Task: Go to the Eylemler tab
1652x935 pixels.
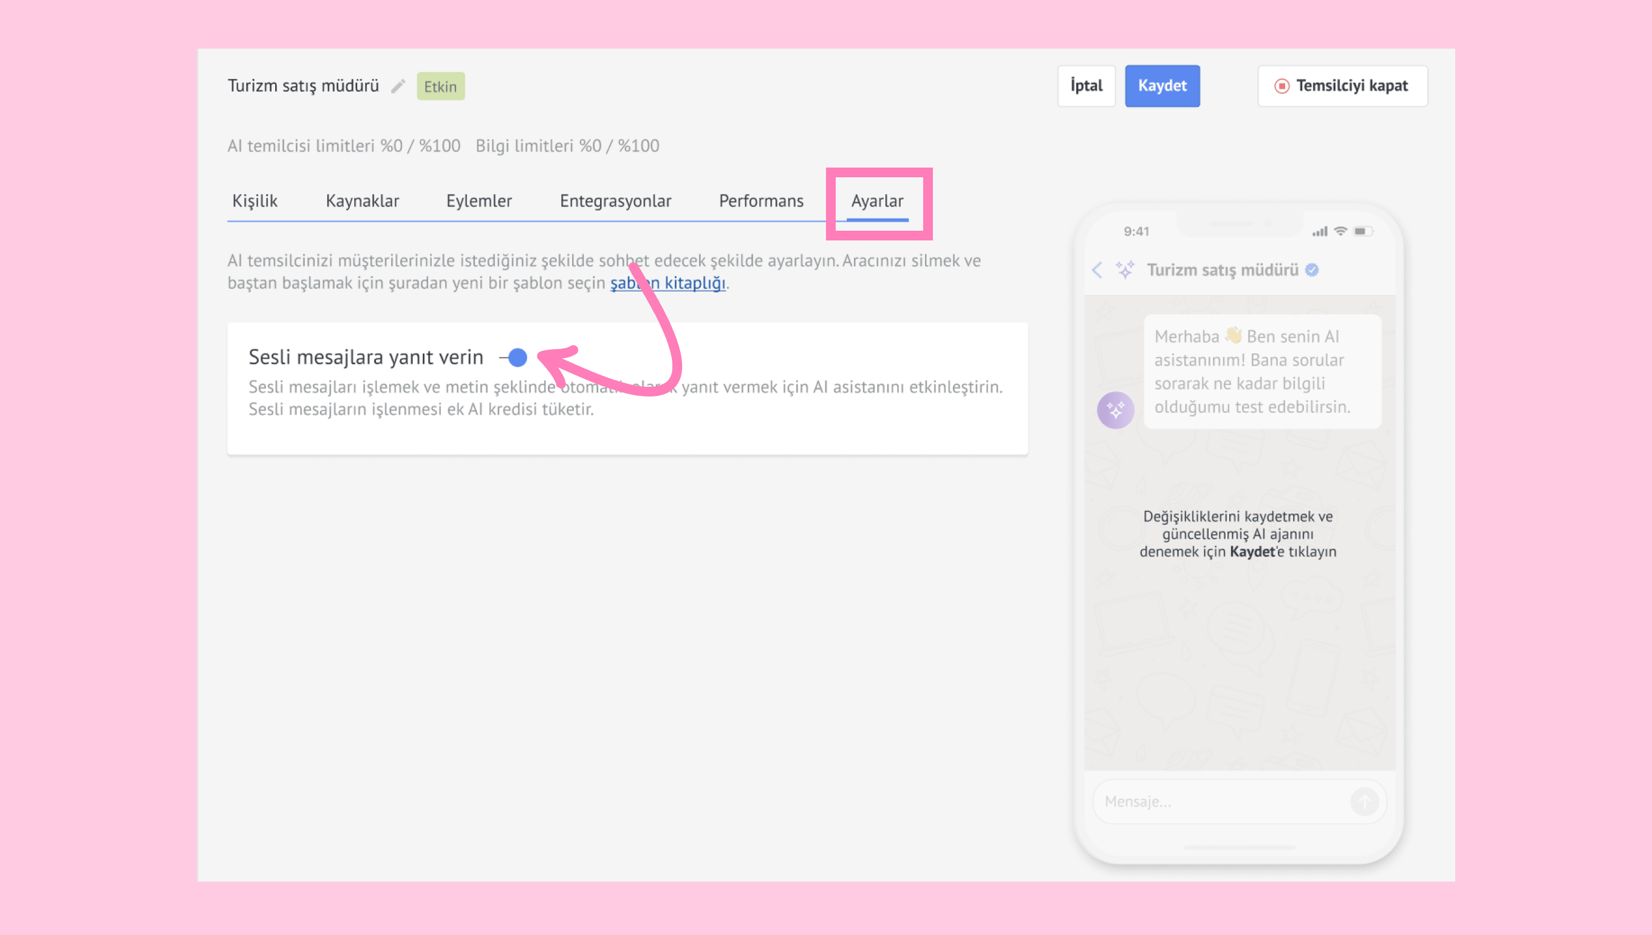Action: point(479,201)
